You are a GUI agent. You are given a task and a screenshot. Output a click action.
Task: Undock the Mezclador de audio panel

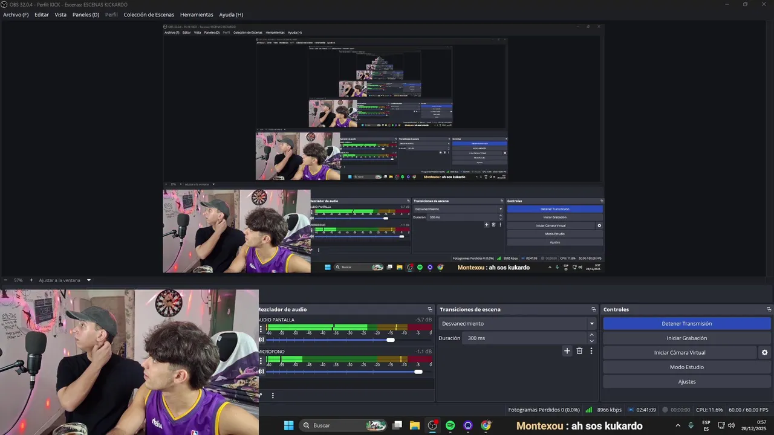click(430, 309)
